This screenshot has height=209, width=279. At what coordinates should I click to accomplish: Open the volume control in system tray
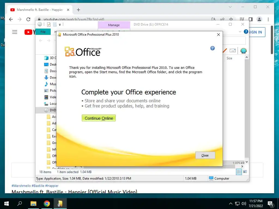pyautogui.click(x=244, y=204)
